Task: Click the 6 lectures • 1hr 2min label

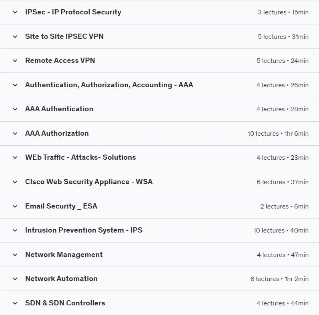Action: click(279, 279)
